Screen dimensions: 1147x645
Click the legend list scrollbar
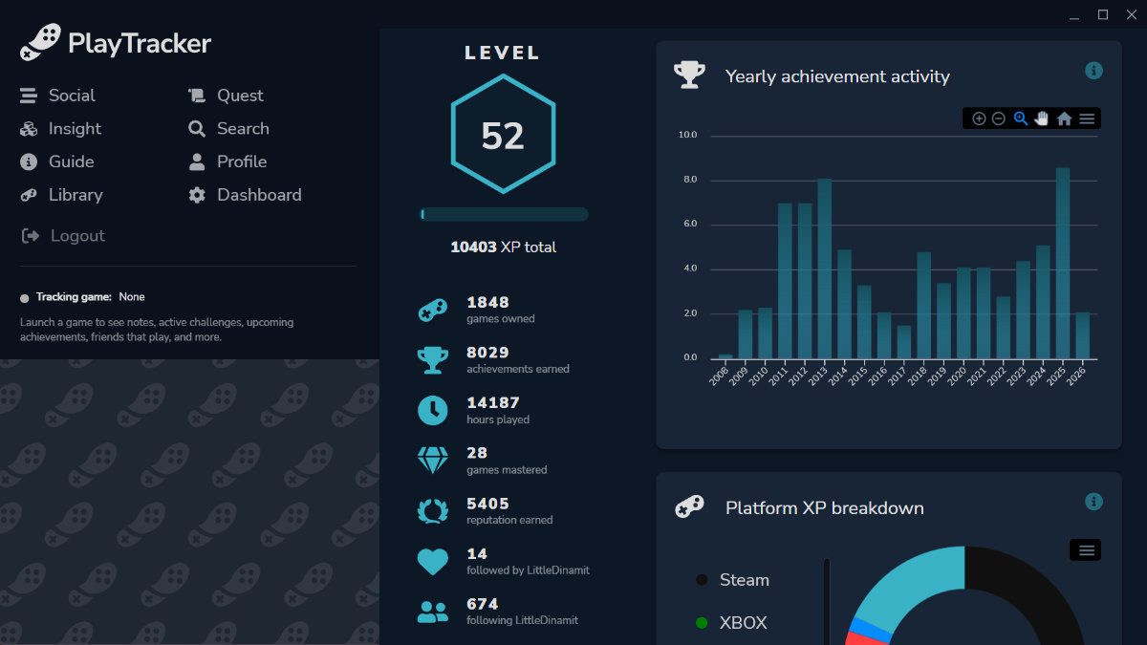click(827, 601)
